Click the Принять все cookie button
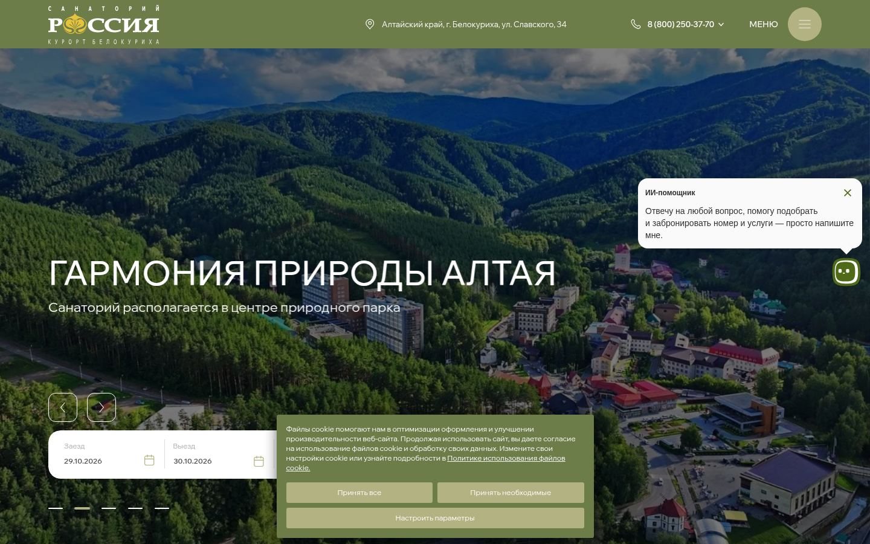The height and width of the screenshot is (544, 870). [359, 493]
